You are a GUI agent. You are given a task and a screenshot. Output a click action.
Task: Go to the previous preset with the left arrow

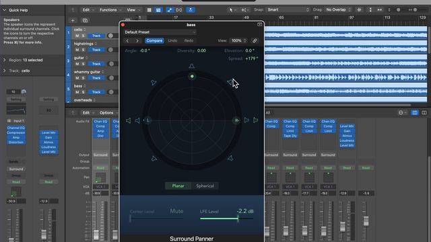(127, 40)
